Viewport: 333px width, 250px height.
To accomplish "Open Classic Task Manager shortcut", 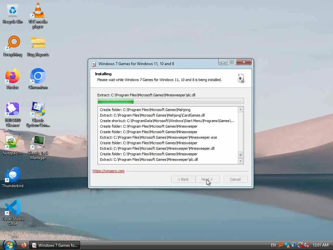I will (38, 147).
